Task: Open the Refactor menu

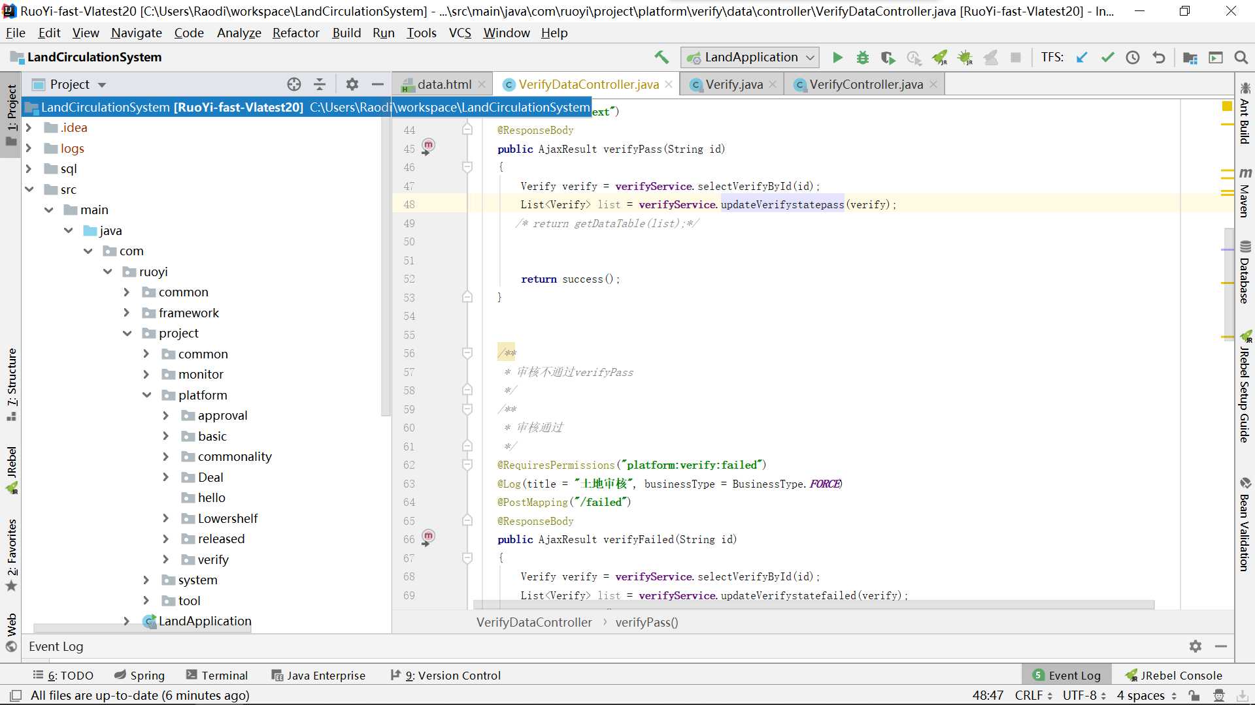Action: coord(296,33)
